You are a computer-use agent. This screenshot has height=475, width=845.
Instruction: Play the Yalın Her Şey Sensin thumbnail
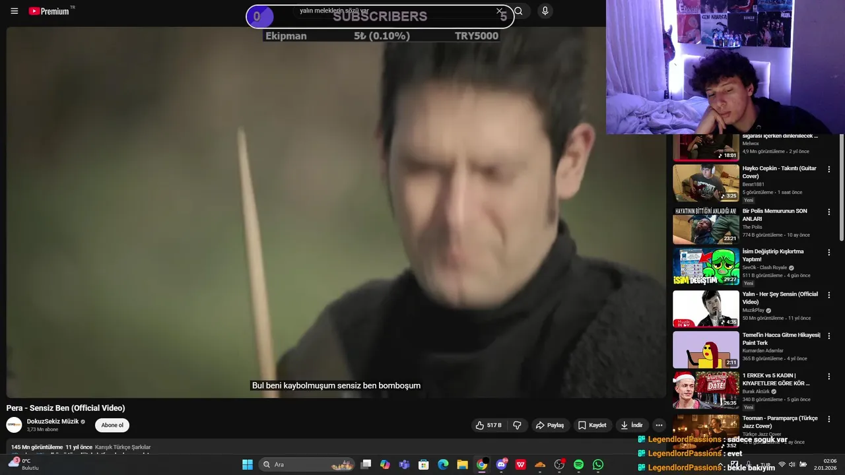coord(706,309)
